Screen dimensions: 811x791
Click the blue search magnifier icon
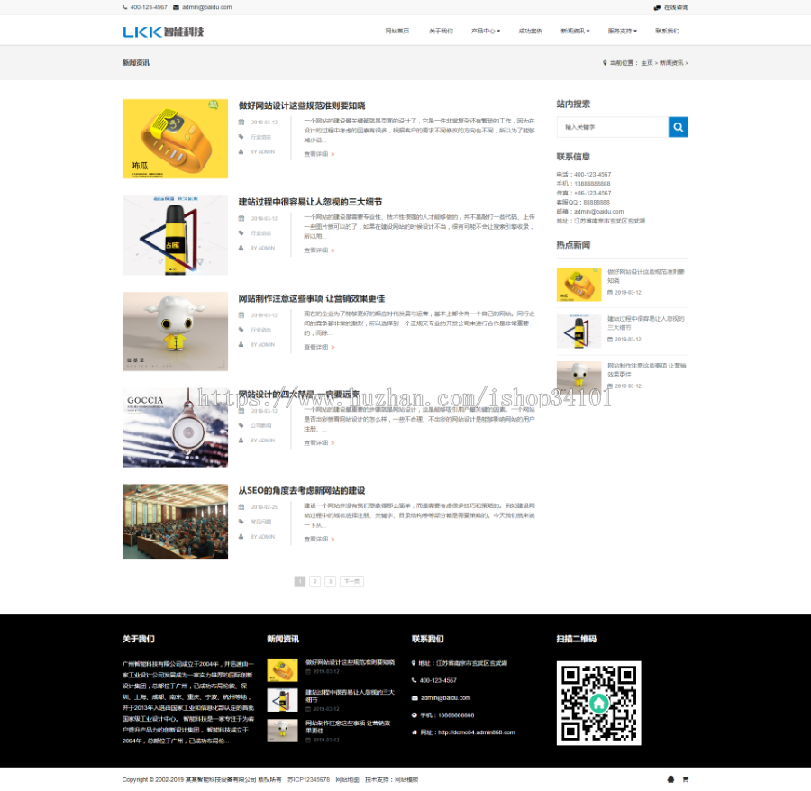pyautogui.click(x=678, y=127)
